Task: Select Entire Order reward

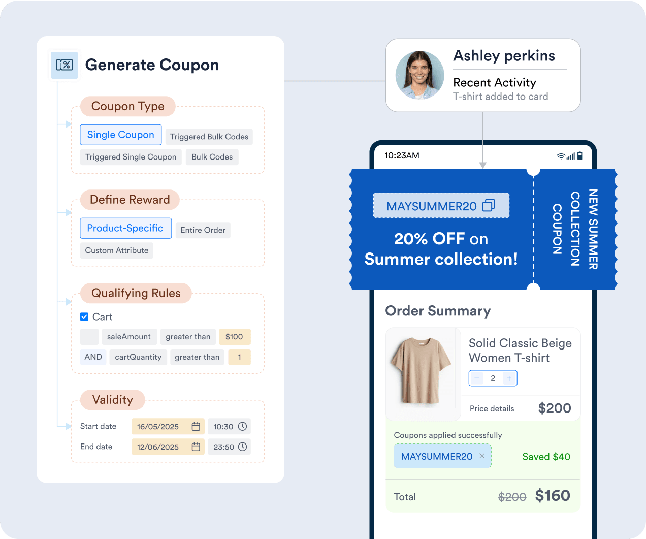Action: (x=203, y=230)
